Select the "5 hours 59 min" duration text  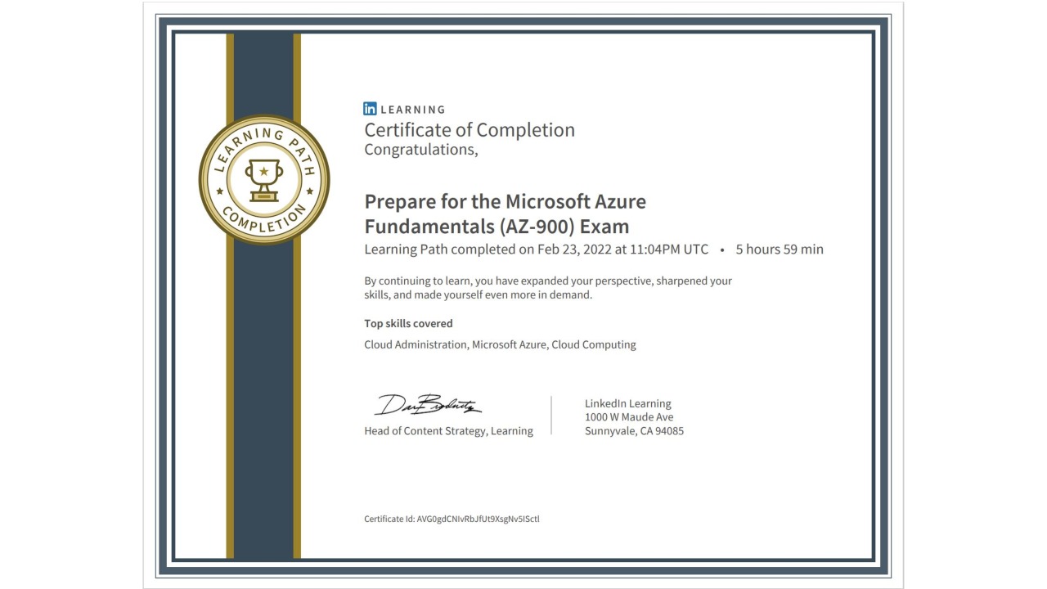point(779,250)
